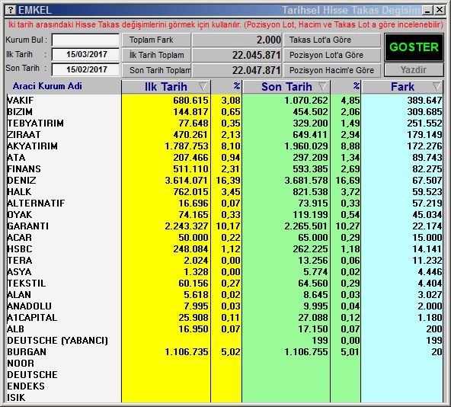Select Pozisyon Lot'a Göre view
Image resolution: width=451 pixels, height=407 pixels.
click(332, 55)
